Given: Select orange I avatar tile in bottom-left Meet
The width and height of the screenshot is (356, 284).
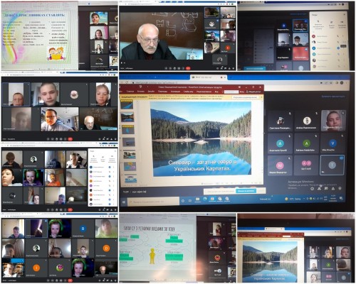Looking at the screenshot, I should pos(36,268).
